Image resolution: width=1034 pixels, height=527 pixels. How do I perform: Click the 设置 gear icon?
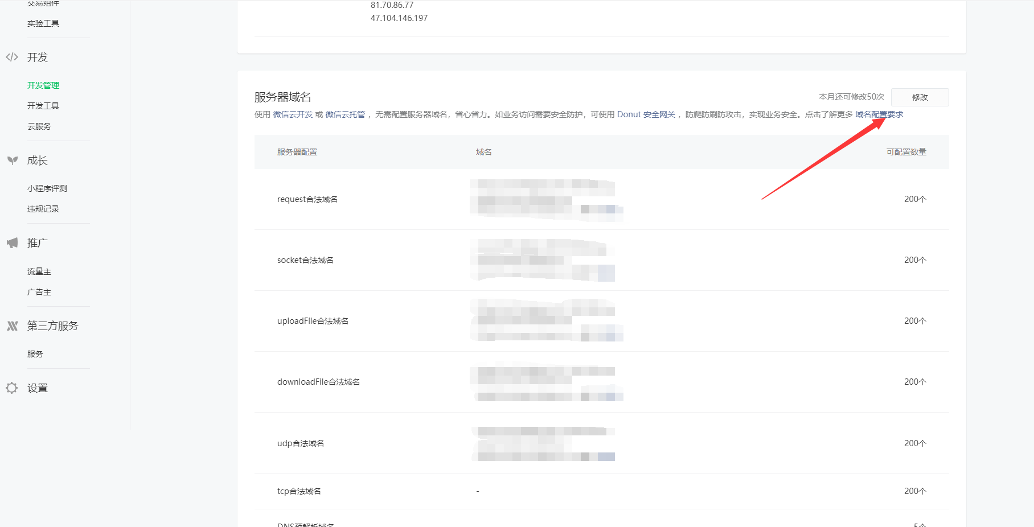[x=12, y=388]
